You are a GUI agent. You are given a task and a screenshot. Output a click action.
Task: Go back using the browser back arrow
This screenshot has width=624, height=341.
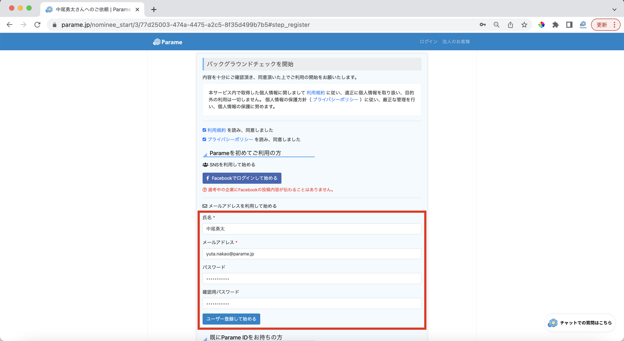click(x=9, y=25)
